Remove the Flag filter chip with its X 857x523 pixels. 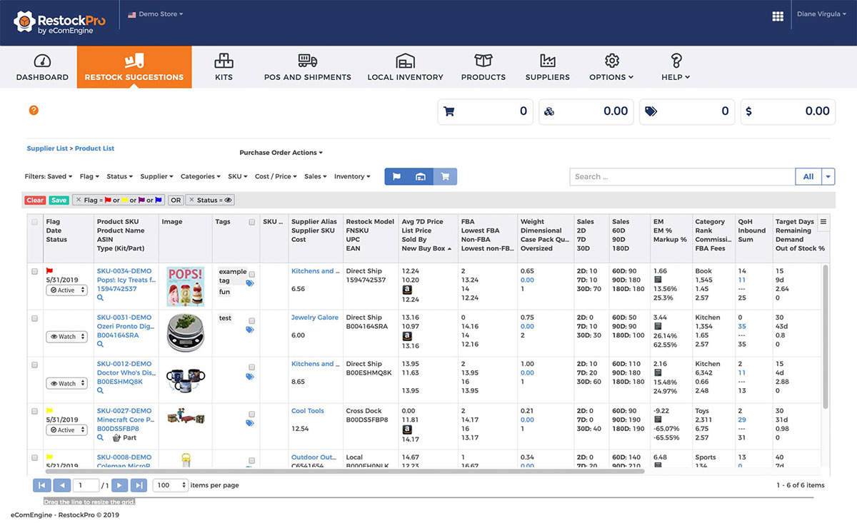79,200
